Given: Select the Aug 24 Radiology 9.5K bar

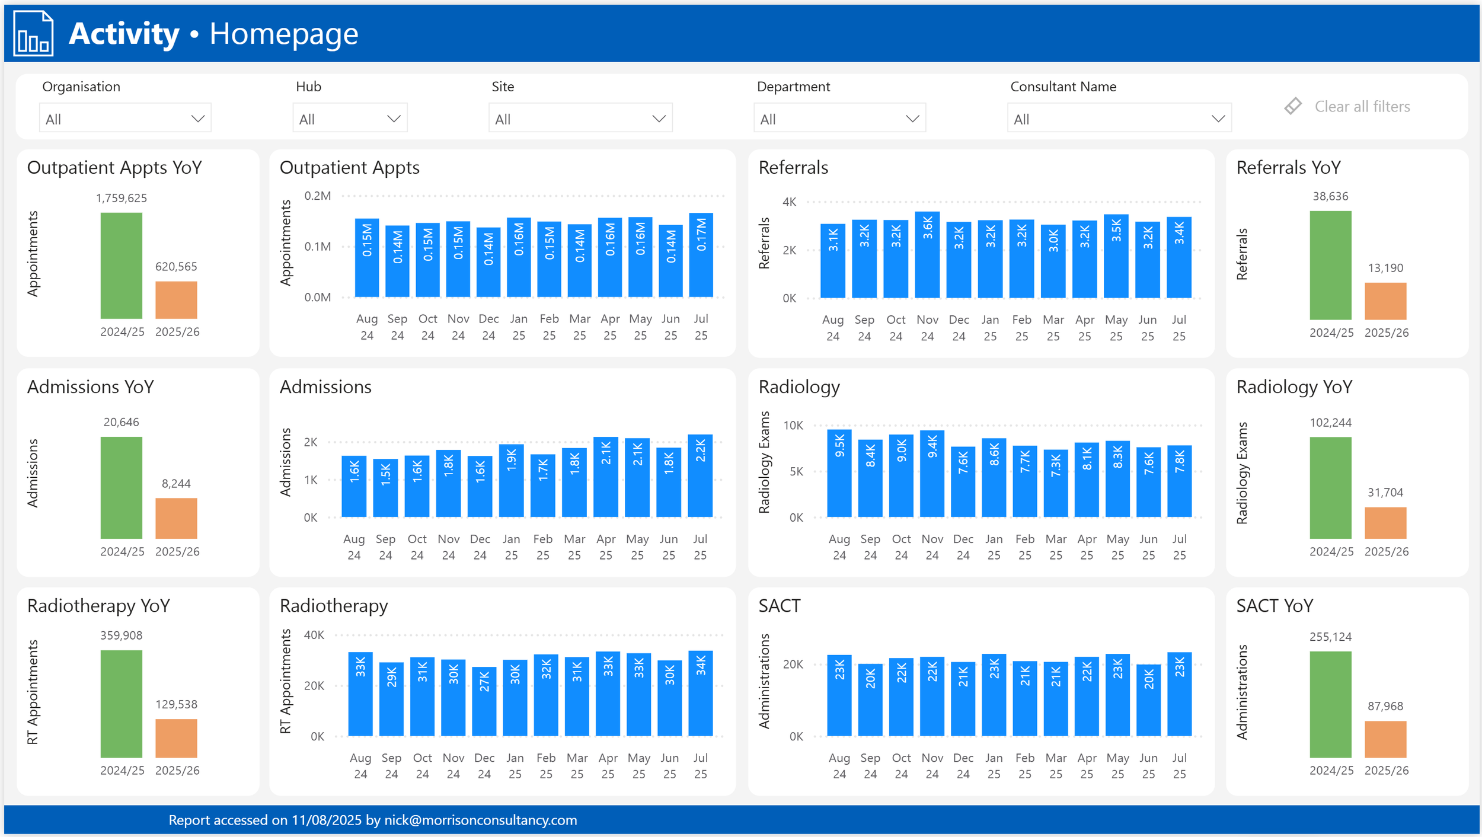Looking at the screenshot, I should (839, 473).
